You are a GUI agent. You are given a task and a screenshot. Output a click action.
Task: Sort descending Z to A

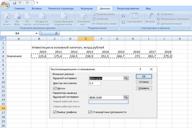[123, 22]
